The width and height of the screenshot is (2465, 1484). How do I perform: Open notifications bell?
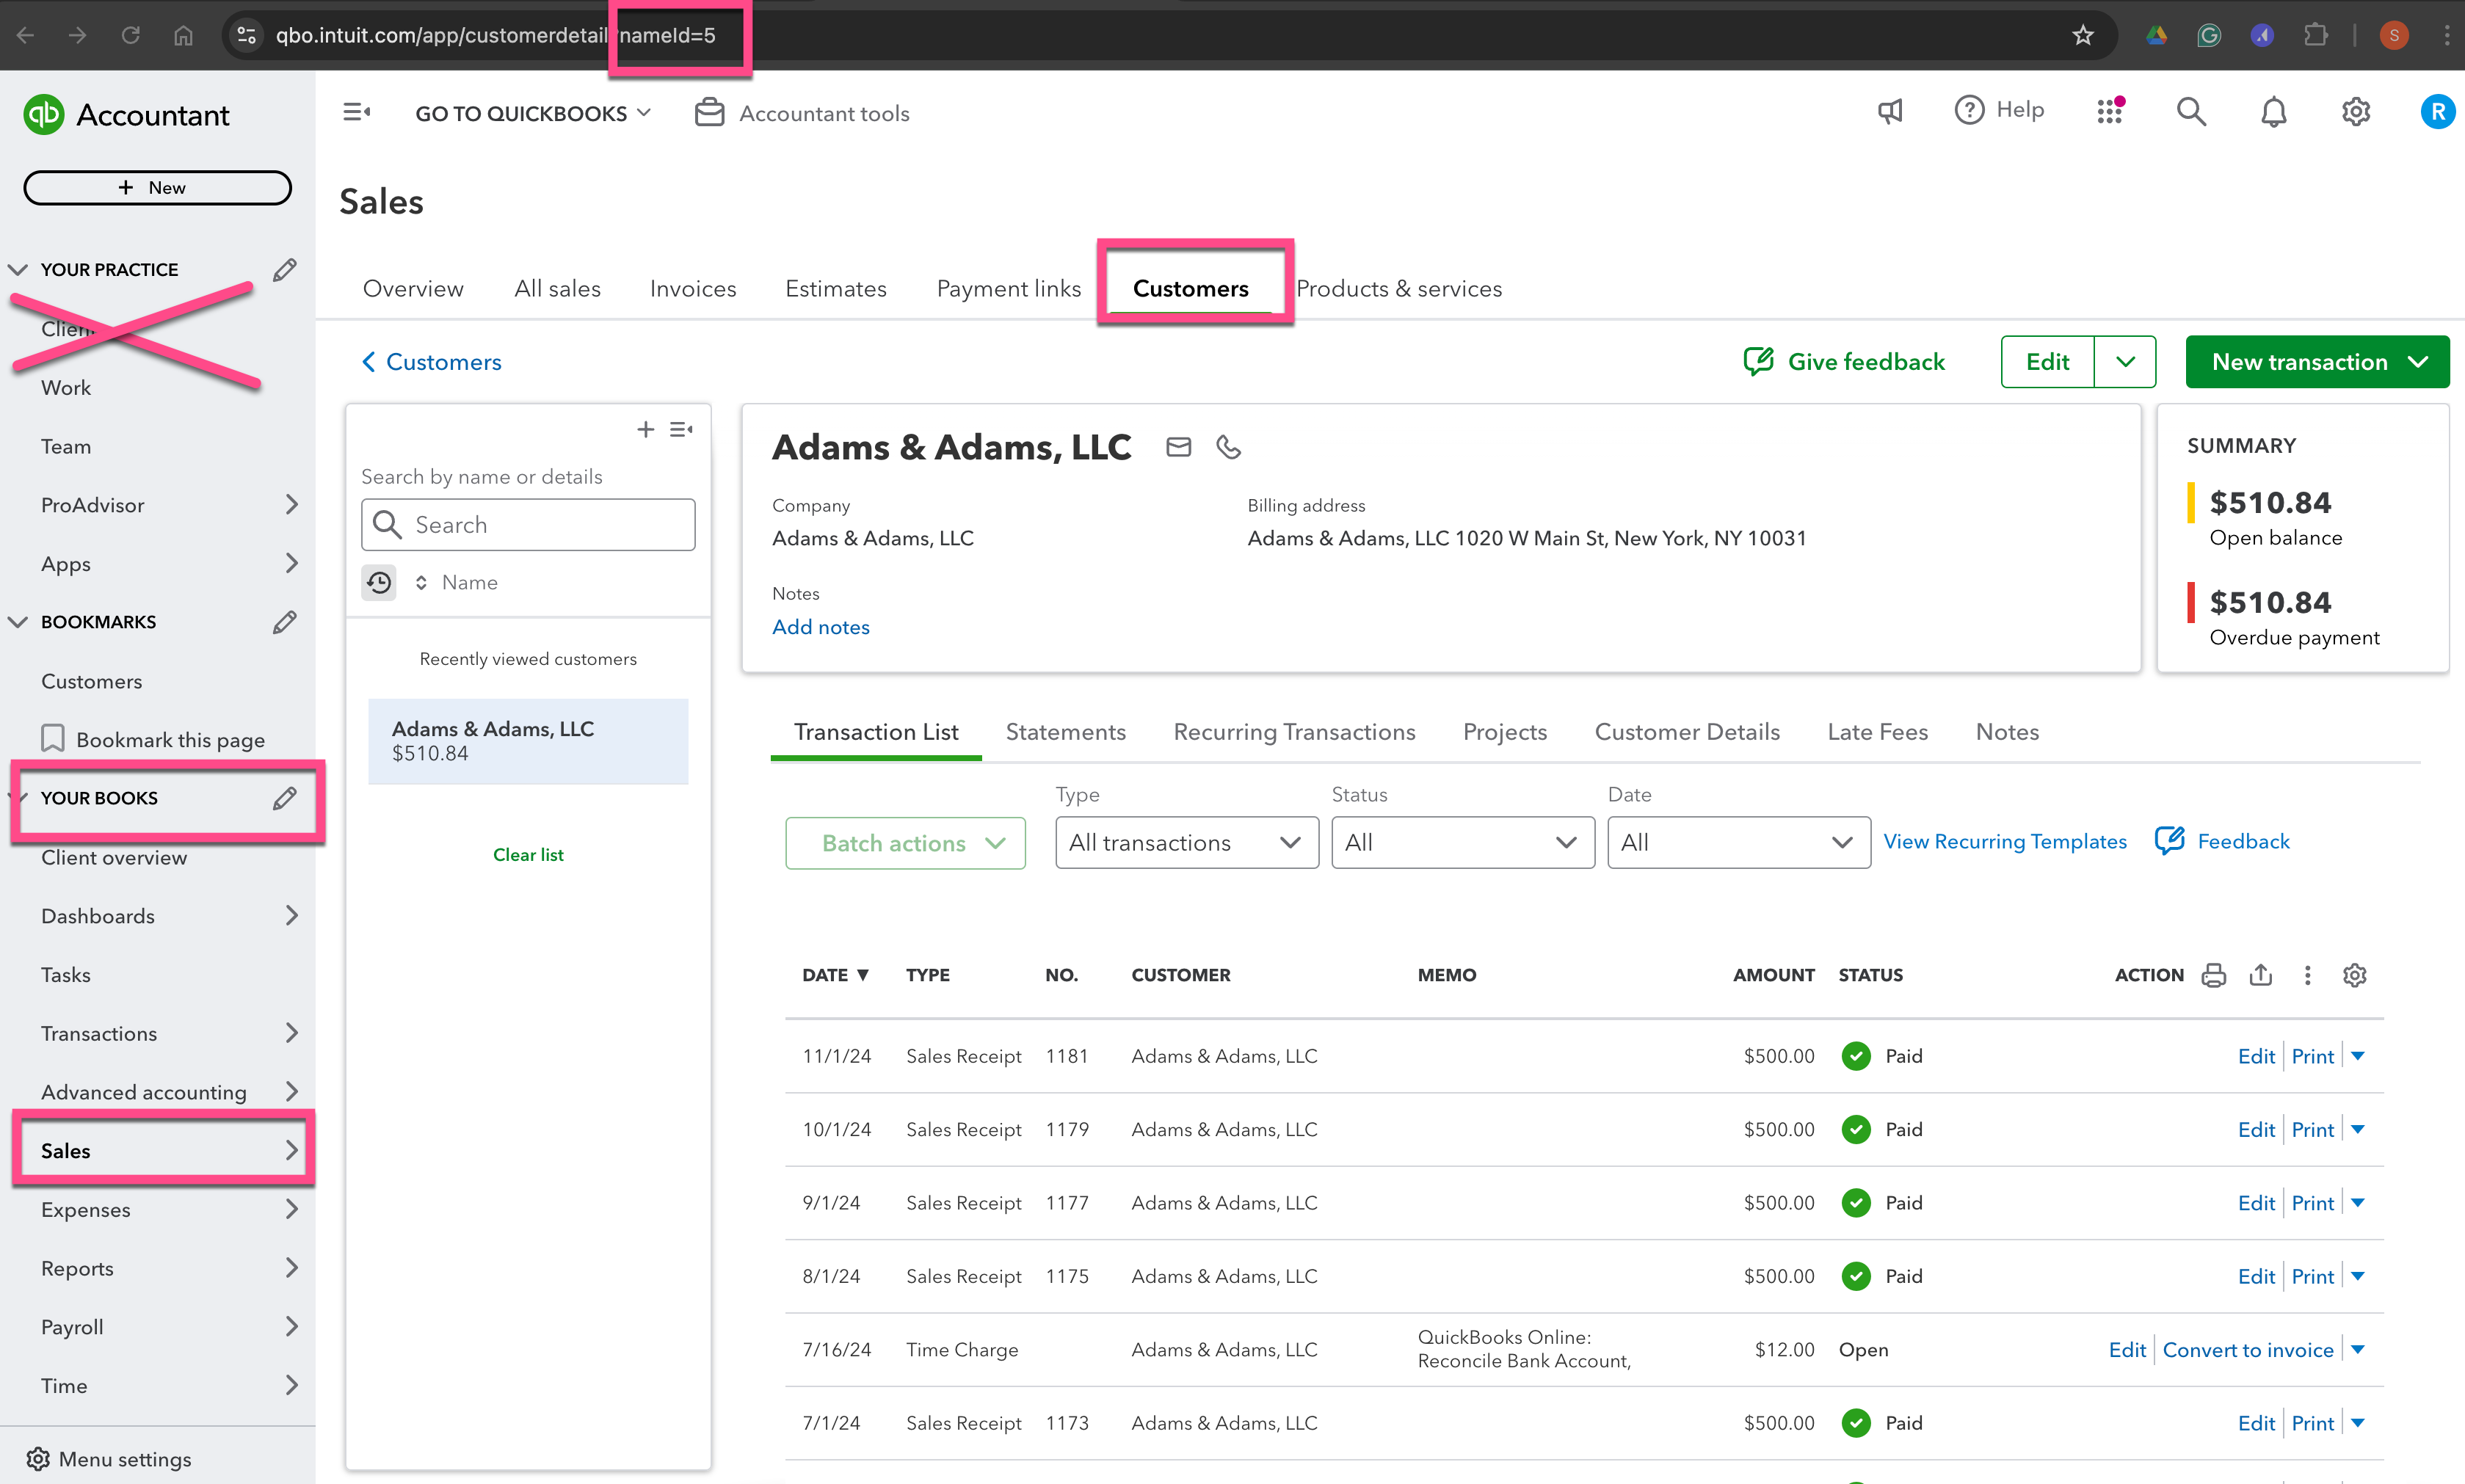(2273, 111)
